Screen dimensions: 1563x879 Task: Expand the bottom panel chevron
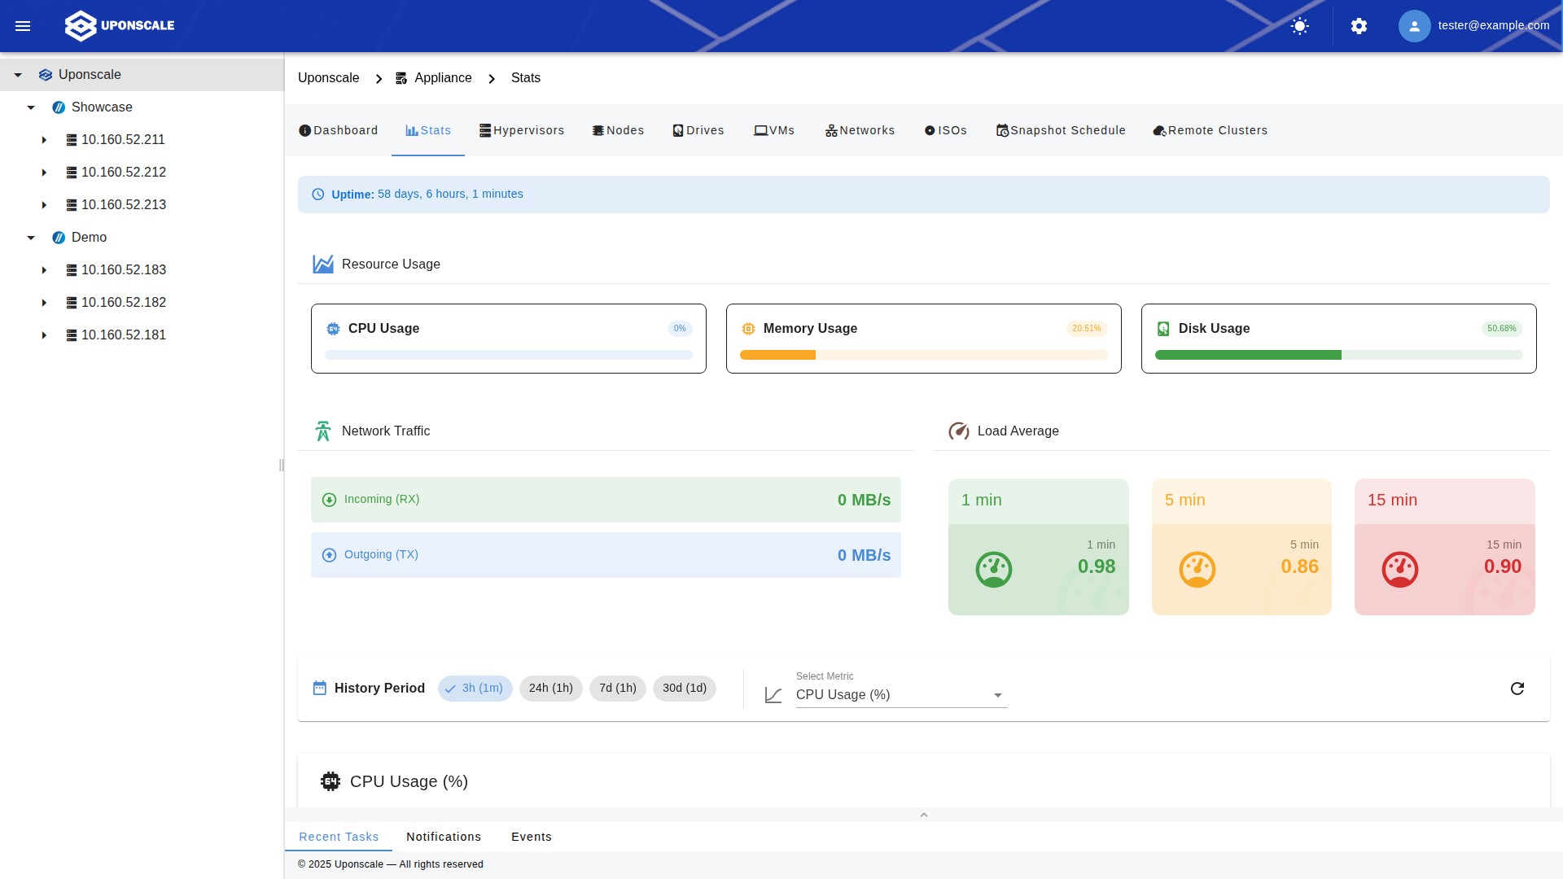(x=923, y=815)
